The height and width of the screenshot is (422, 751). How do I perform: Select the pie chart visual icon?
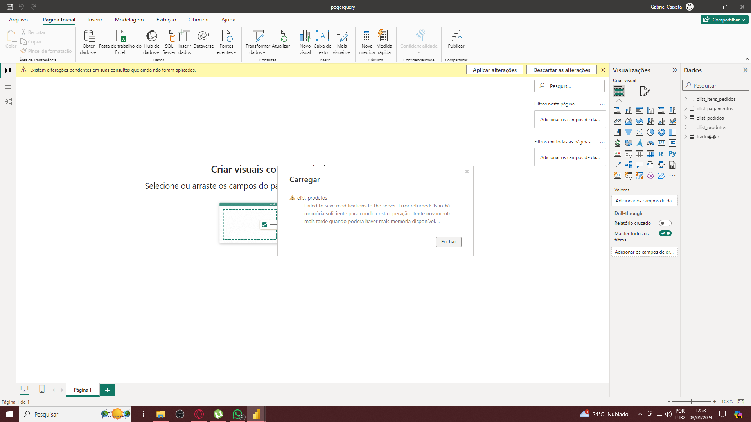pyautogui.click(x=650, y=132)
